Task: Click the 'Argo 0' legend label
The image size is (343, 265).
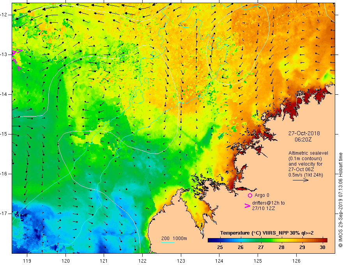Action: [262, 195]
